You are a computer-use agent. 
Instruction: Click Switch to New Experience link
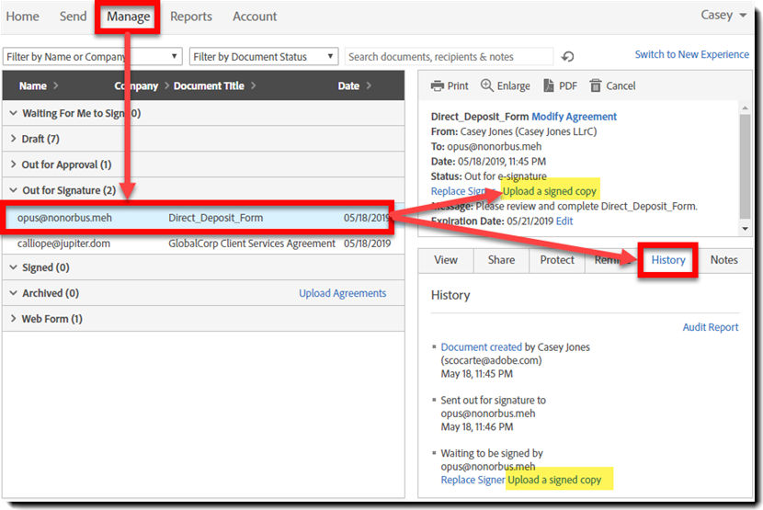(691, 54)
